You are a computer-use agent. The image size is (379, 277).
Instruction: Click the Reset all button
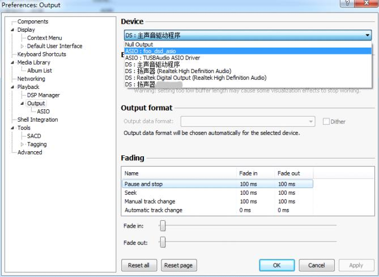[139, 265]
